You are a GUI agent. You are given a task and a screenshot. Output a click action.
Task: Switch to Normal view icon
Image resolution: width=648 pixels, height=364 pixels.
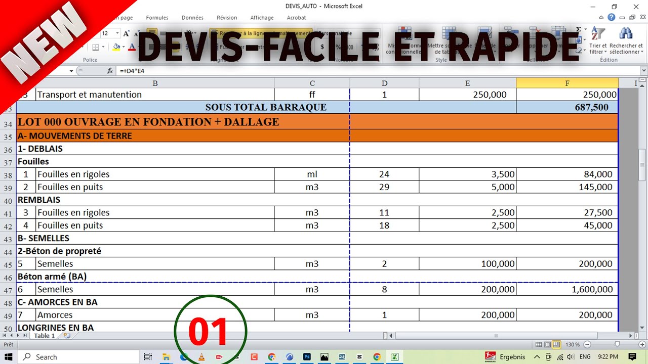point(539,345)
